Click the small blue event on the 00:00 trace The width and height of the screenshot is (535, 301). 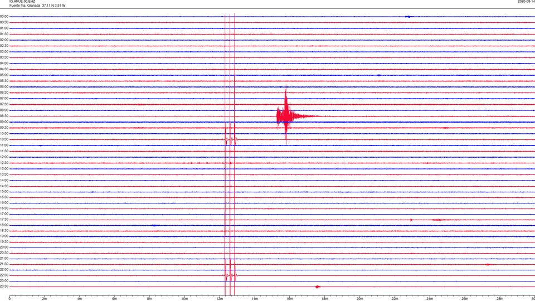[408, 16]
